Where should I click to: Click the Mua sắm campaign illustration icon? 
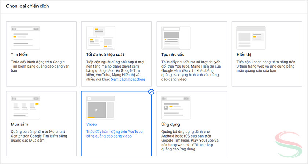25,107
